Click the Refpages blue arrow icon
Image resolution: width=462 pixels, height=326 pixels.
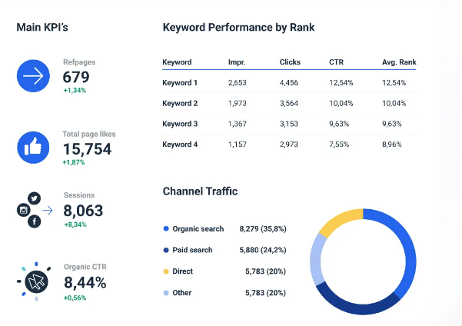coord(33,76)
